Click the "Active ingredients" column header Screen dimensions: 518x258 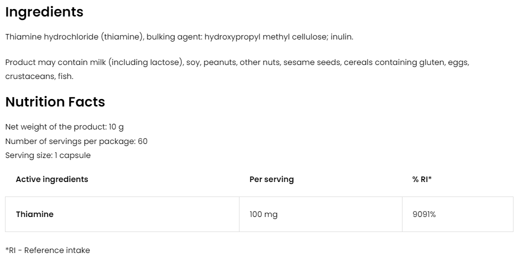point(52,179)
